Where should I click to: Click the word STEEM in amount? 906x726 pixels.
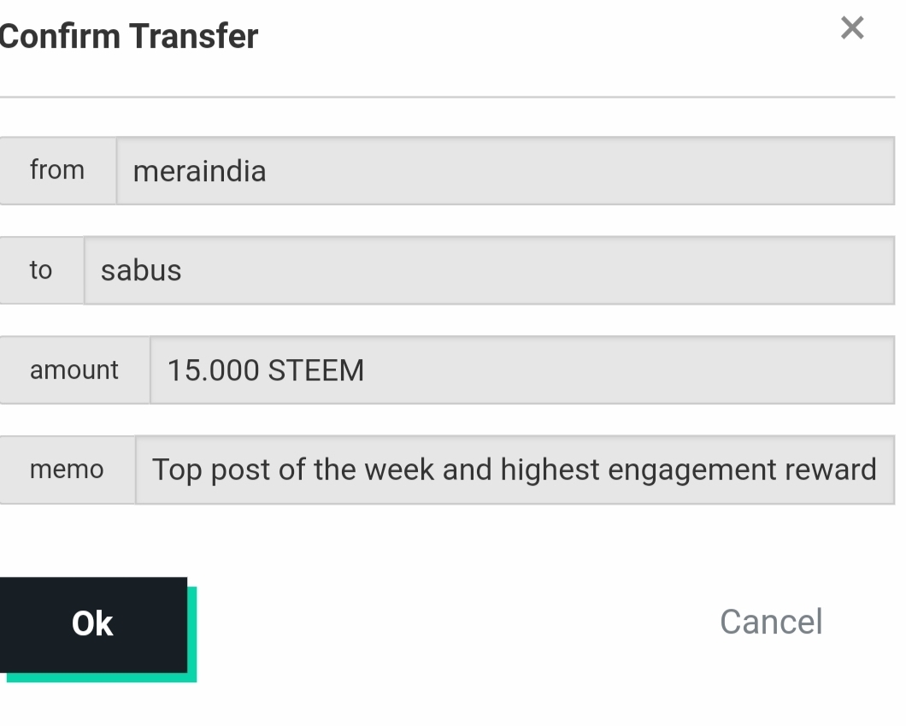(316, 370)
